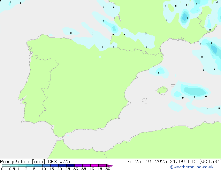The height and width of the screenshot is (170, 221).
Task: Click the '50' legend scale label
Action: tap(108, 169)
